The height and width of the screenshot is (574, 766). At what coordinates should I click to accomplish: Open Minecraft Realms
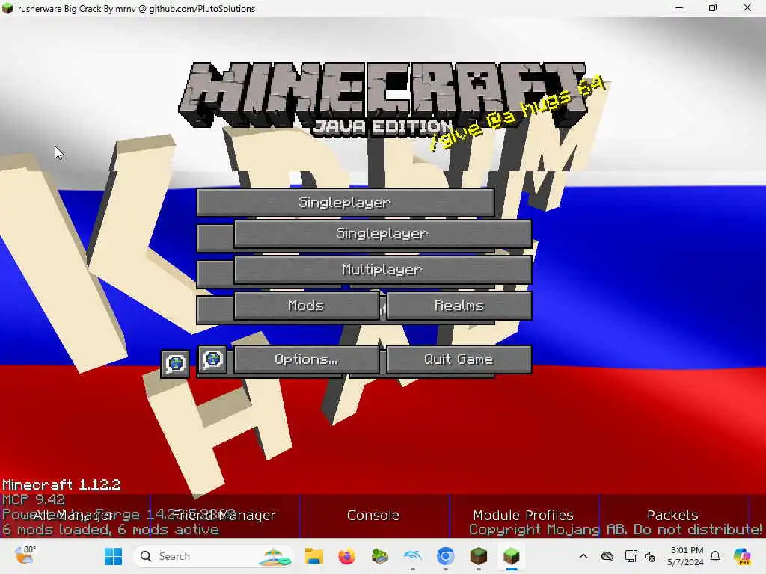click(x=459, y=306)
